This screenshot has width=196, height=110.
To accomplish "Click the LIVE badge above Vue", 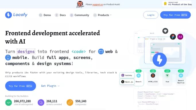I will tap(167, 71).
